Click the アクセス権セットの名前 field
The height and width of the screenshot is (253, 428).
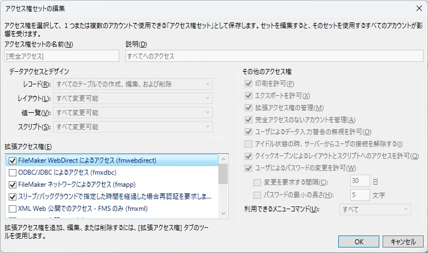click(62, 56)
